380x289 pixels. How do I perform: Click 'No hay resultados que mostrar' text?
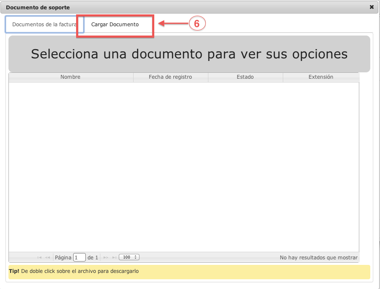click(x=318, y=257)
